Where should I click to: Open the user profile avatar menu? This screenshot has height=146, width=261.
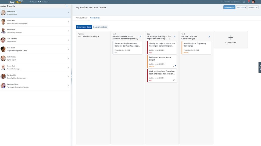coord(253,2)
